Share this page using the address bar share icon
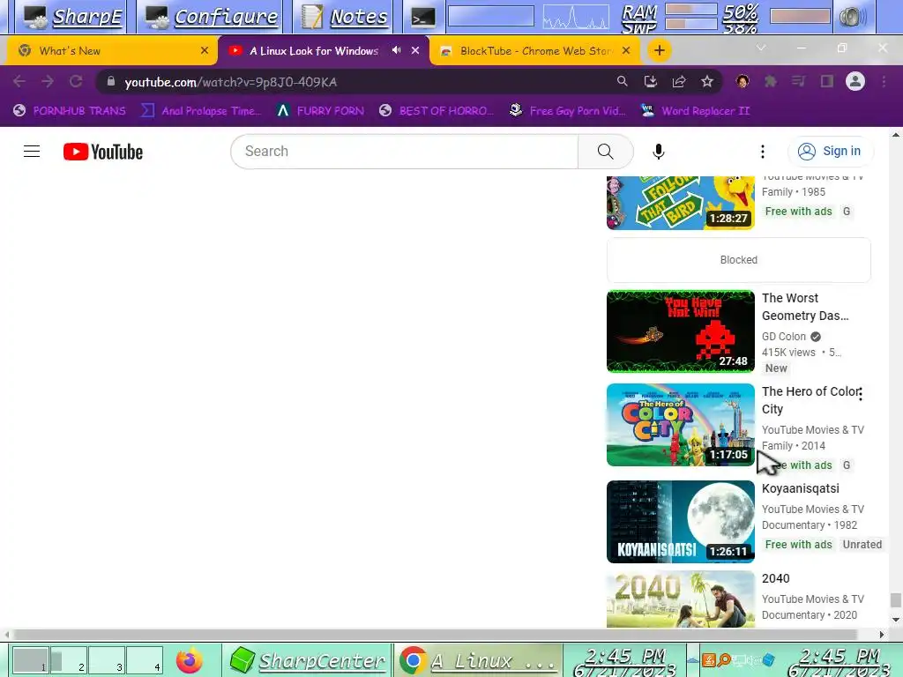The width and height of the screenshot is (903, 677). pos(679,82)
